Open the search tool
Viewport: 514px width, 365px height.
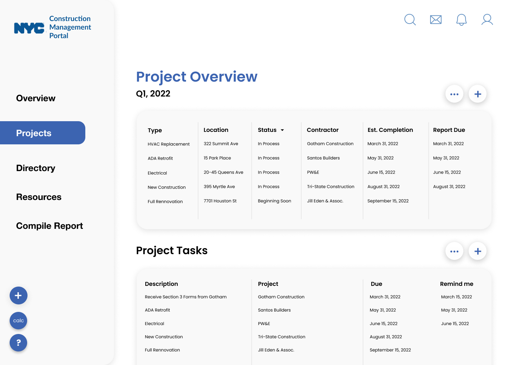pyautogui.click(x=410, y=20)
